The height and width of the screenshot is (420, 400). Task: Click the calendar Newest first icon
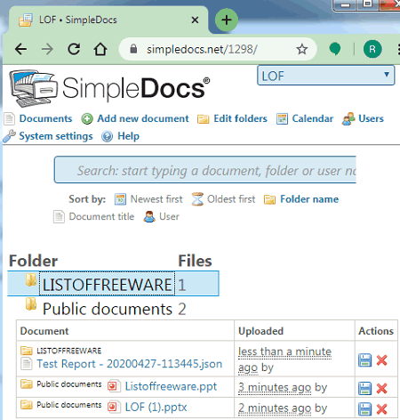click(x=120, y=199)
